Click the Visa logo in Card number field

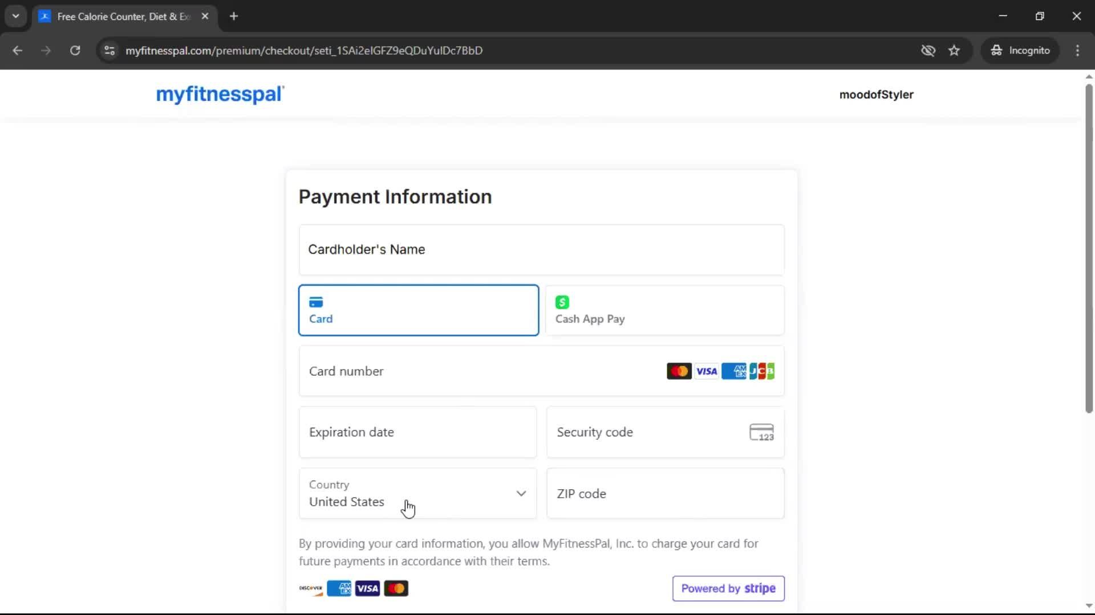706,371
